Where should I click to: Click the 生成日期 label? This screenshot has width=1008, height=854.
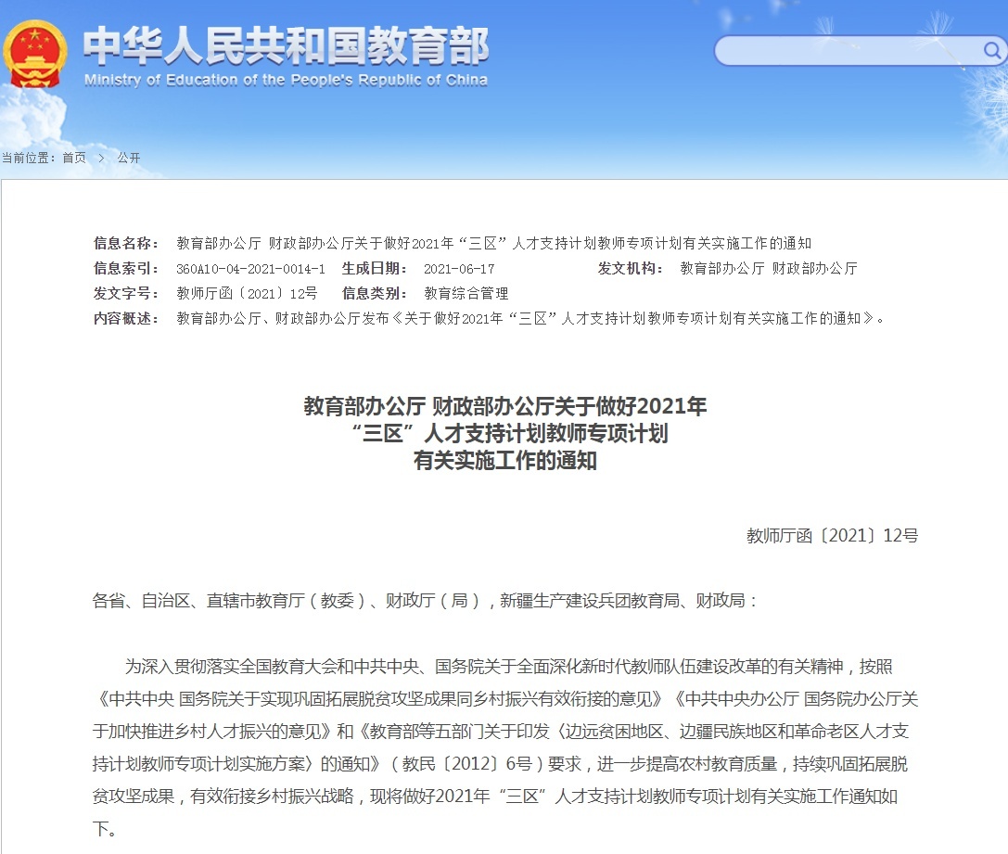pyautogui.click(x=374, y=269)
